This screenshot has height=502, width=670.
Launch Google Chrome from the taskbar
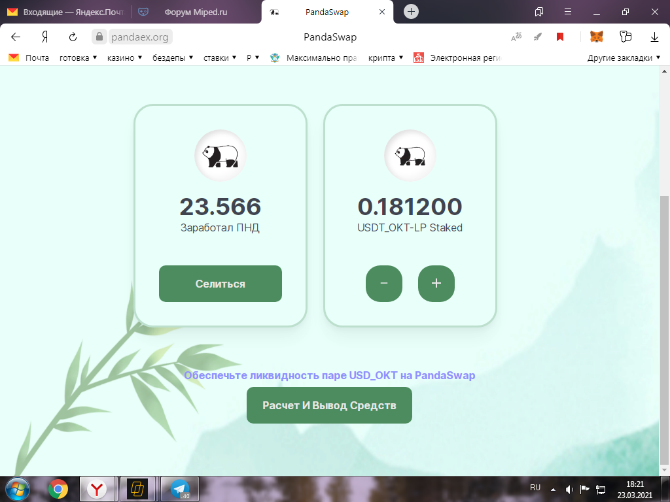[x=58, y=489]
